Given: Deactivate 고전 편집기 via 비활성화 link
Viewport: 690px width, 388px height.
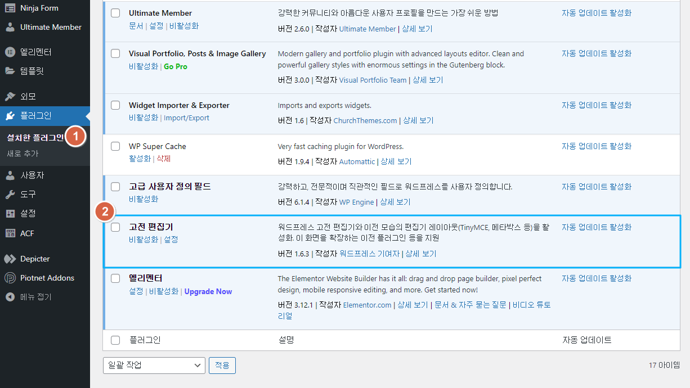Looking at the screenshot, I should click(144, 240).
